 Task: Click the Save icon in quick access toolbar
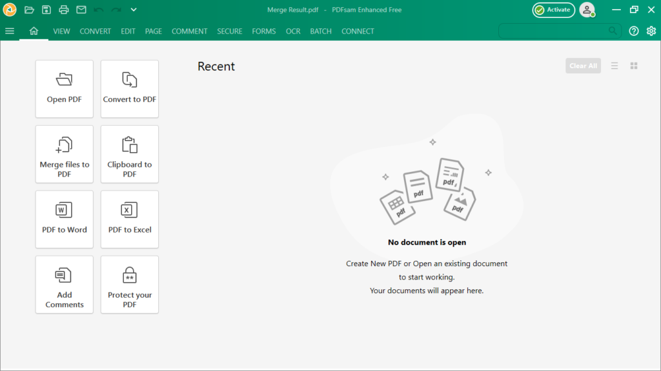point(46,10)
